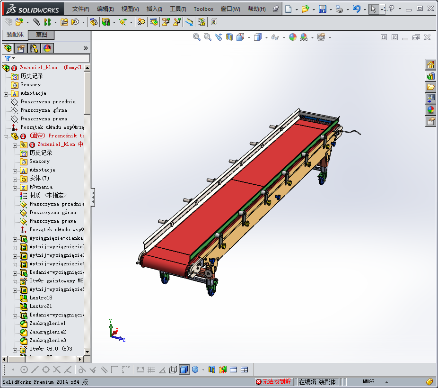Click the Zoom to Fit magnifier icon
The height and width of the screenshot is (388, 438).
197,37
